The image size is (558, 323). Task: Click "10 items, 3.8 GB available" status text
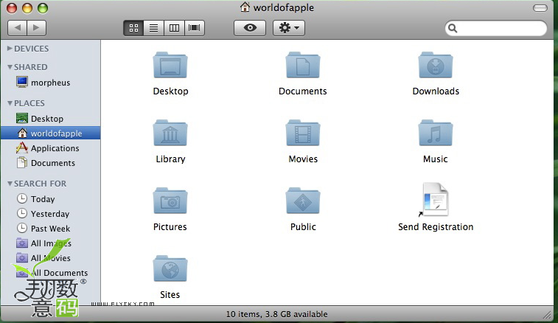point(277,314)
